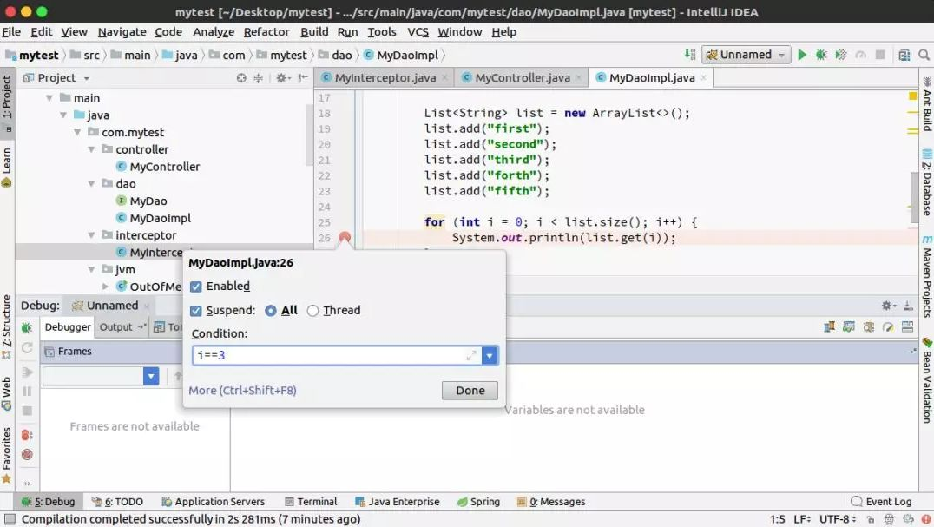The height and width of the screenshot is (527, 934).
Task: Select the Debugger tab in Debug panel
Action: pyautogui.click(x=68, y=327)
